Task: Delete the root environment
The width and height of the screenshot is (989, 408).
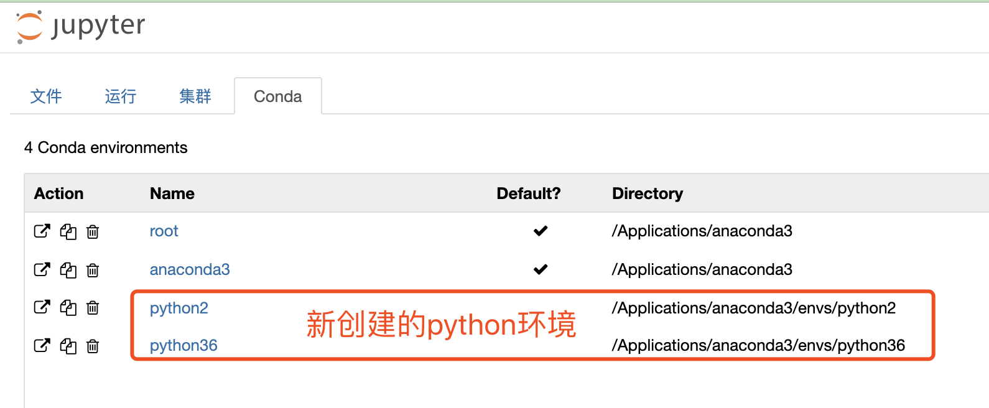Action: click(x=93, y=231)
